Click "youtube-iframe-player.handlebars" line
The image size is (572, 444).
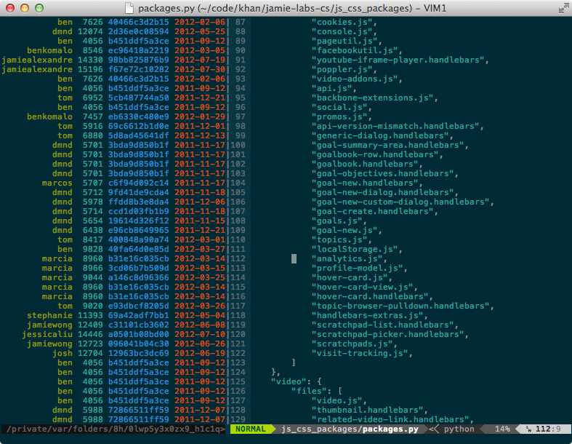coord(400,60)
